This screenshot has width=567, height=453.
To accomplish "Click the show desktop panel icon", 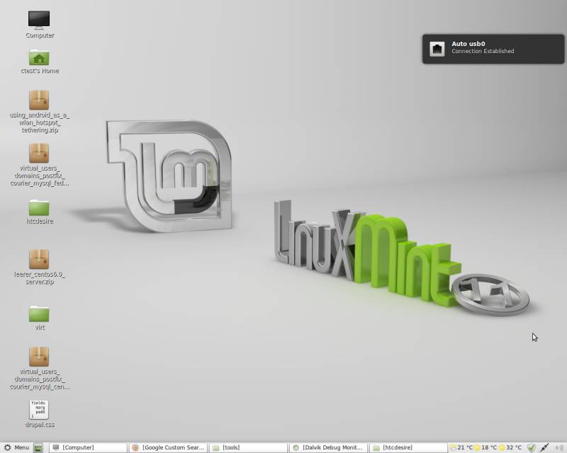I will point(38,448).
